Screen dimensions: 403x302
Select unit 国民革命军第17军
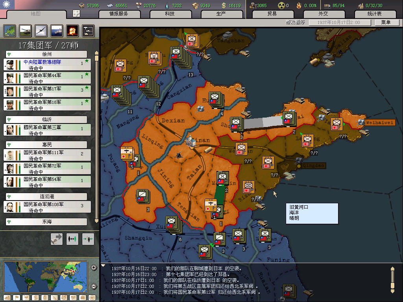(47, 91)
